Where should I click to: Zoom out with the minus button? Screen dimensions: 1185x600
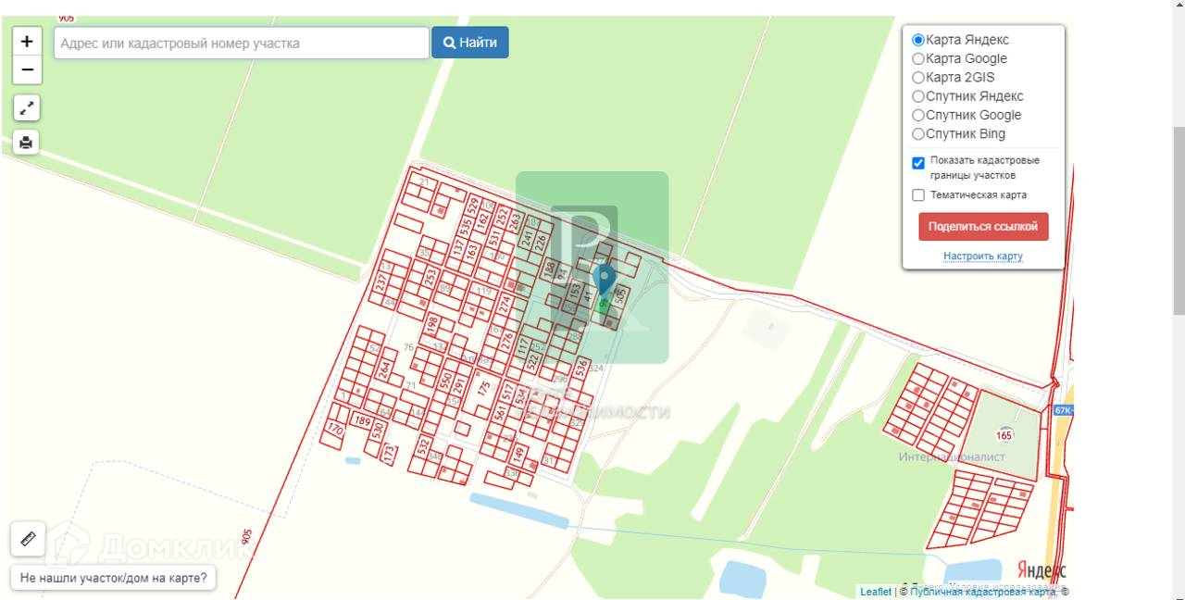pyautogui.click(x=27, y=70)
